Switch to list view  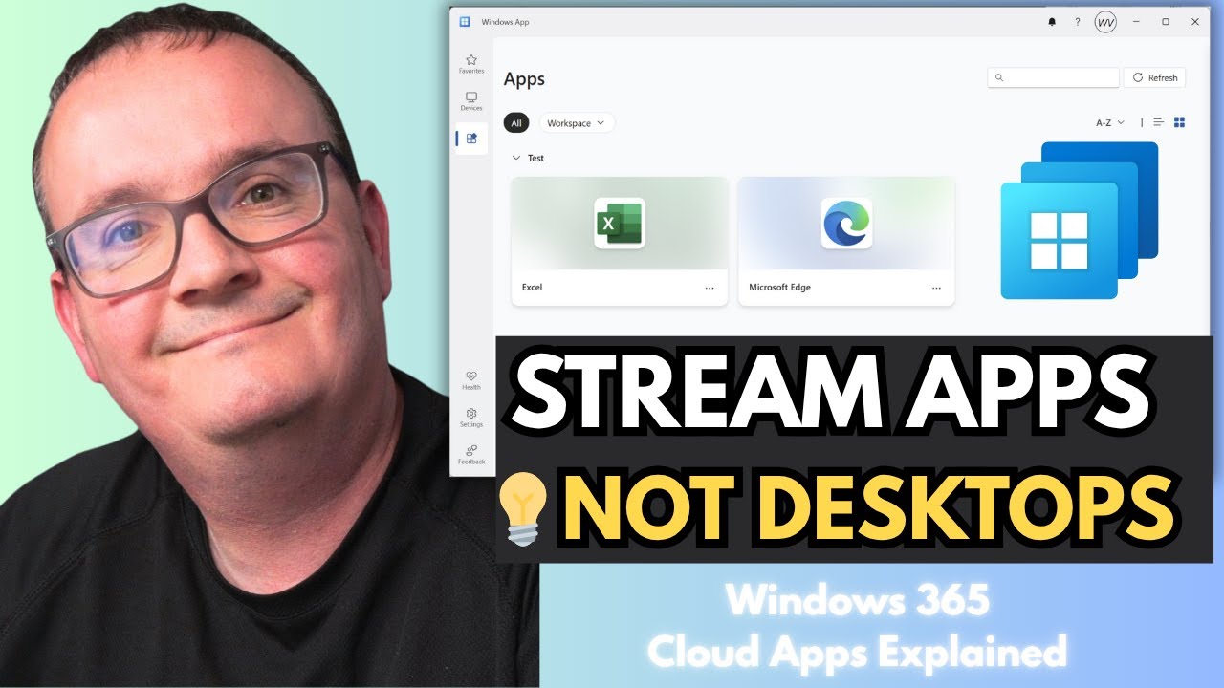coord(1159,122)
